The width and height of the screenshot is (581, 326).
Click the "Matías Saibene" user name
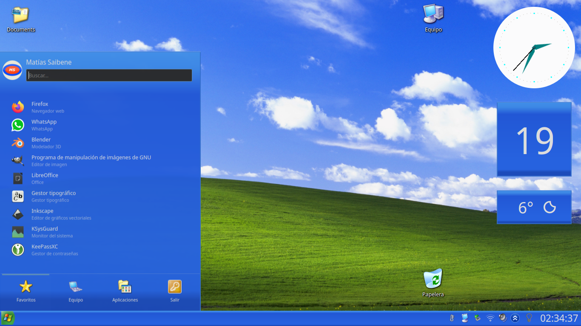coord(49,62)
